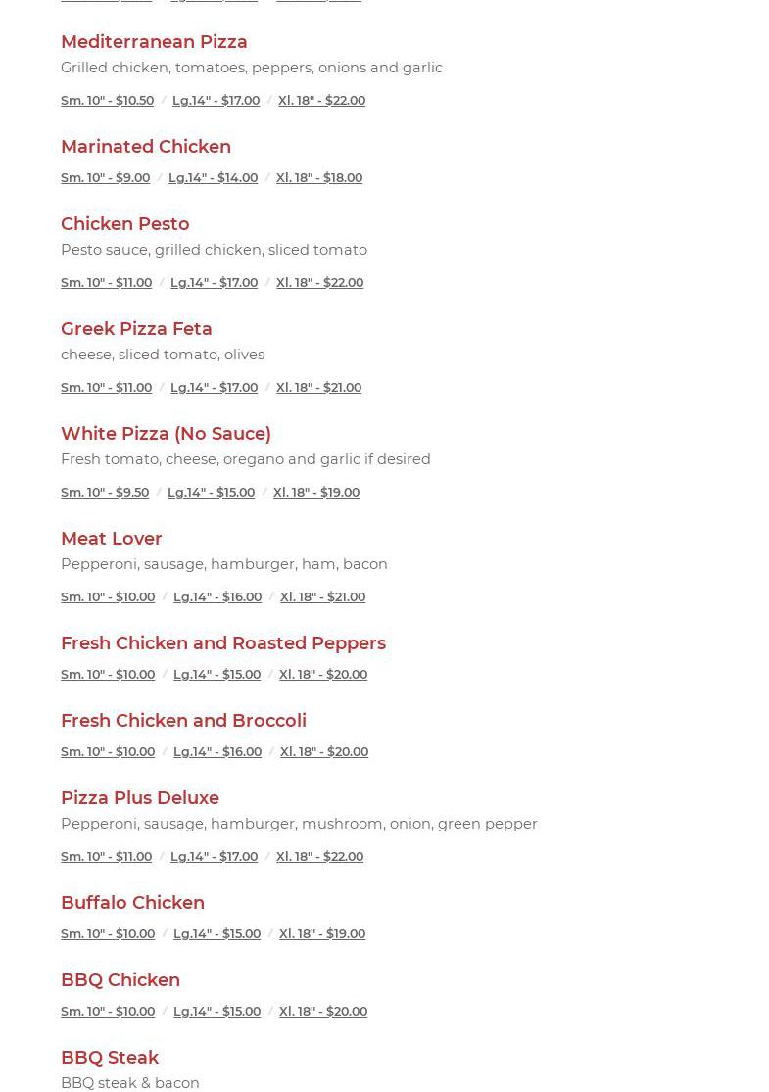Screen dimensions: 769x1092
Task: Choose Chicken Pesto Lg.14" at $17.00
Action: point(214,282)
